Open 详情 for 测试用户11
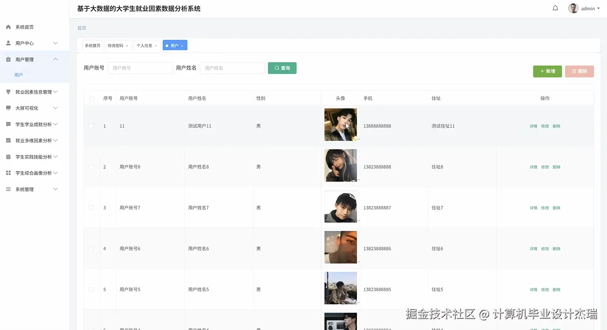 pyautogui.click(x=533, y=126)
